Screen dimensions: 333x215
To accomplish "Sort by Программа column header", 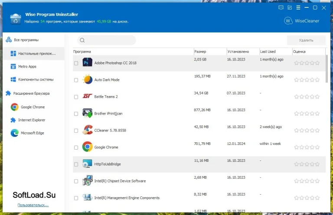I will (82, 51).
